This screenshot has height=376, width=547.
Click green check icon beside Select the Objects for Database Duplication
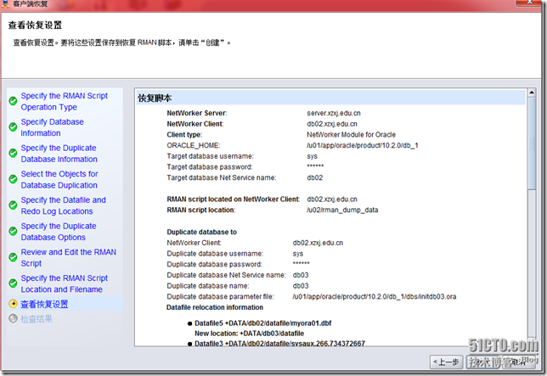(x=13, y=179)
